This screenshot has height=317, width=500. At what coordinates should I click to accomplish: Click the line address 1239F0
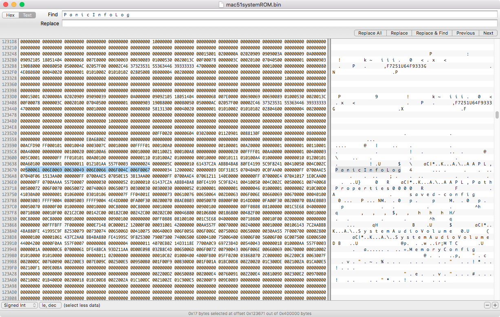(9, 268)
